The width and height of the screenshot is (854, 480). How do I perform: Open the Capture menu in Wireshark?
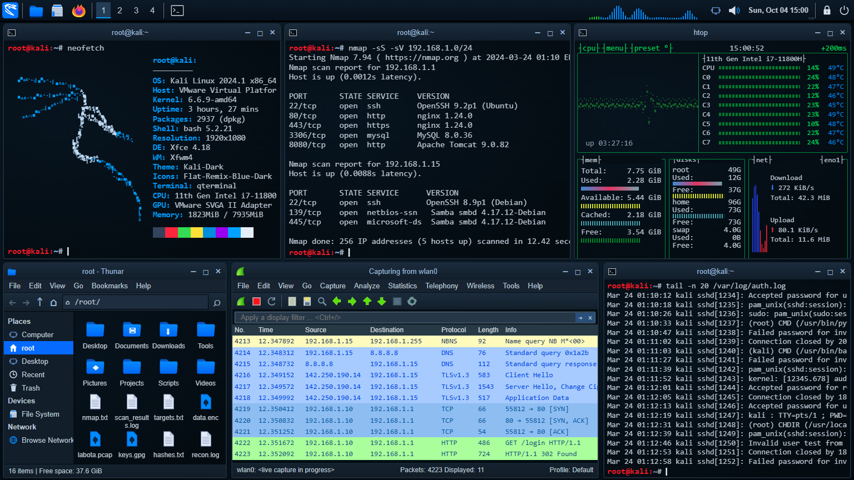pyautogui.click(x=333, y=286)
